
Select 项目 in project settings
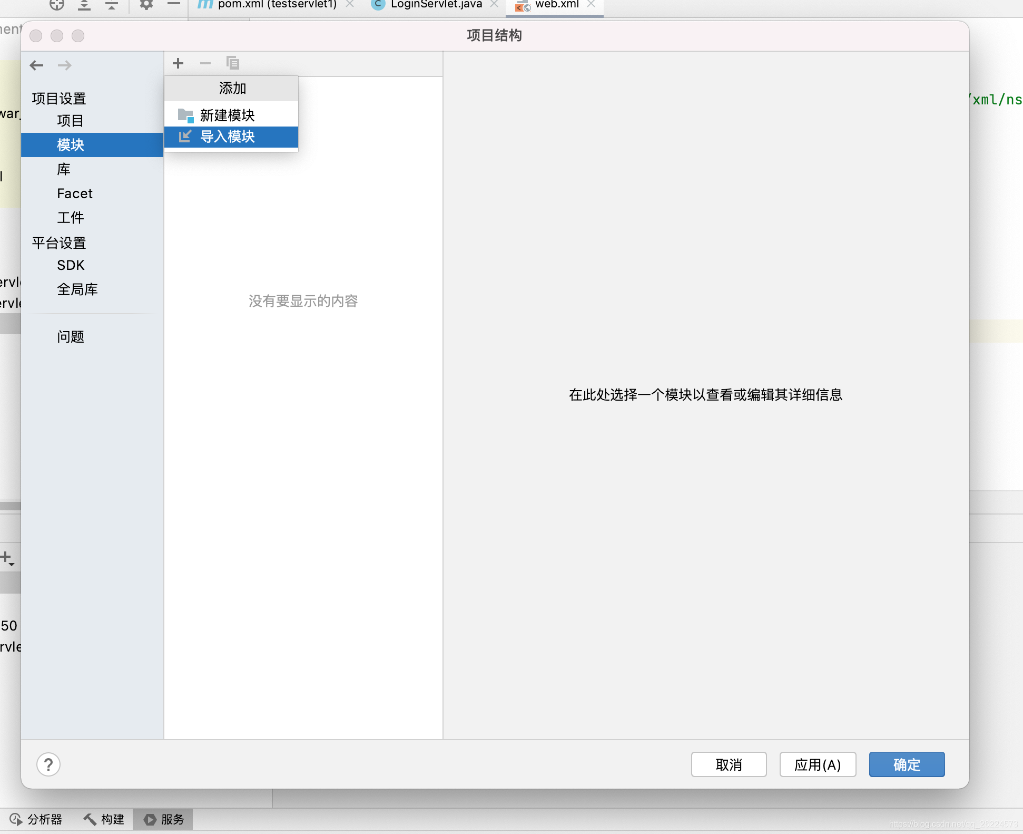92,121
